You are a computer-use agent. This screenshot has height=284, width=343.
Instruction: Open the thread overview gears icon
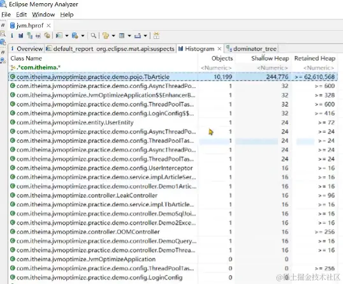tap(47, 36)
